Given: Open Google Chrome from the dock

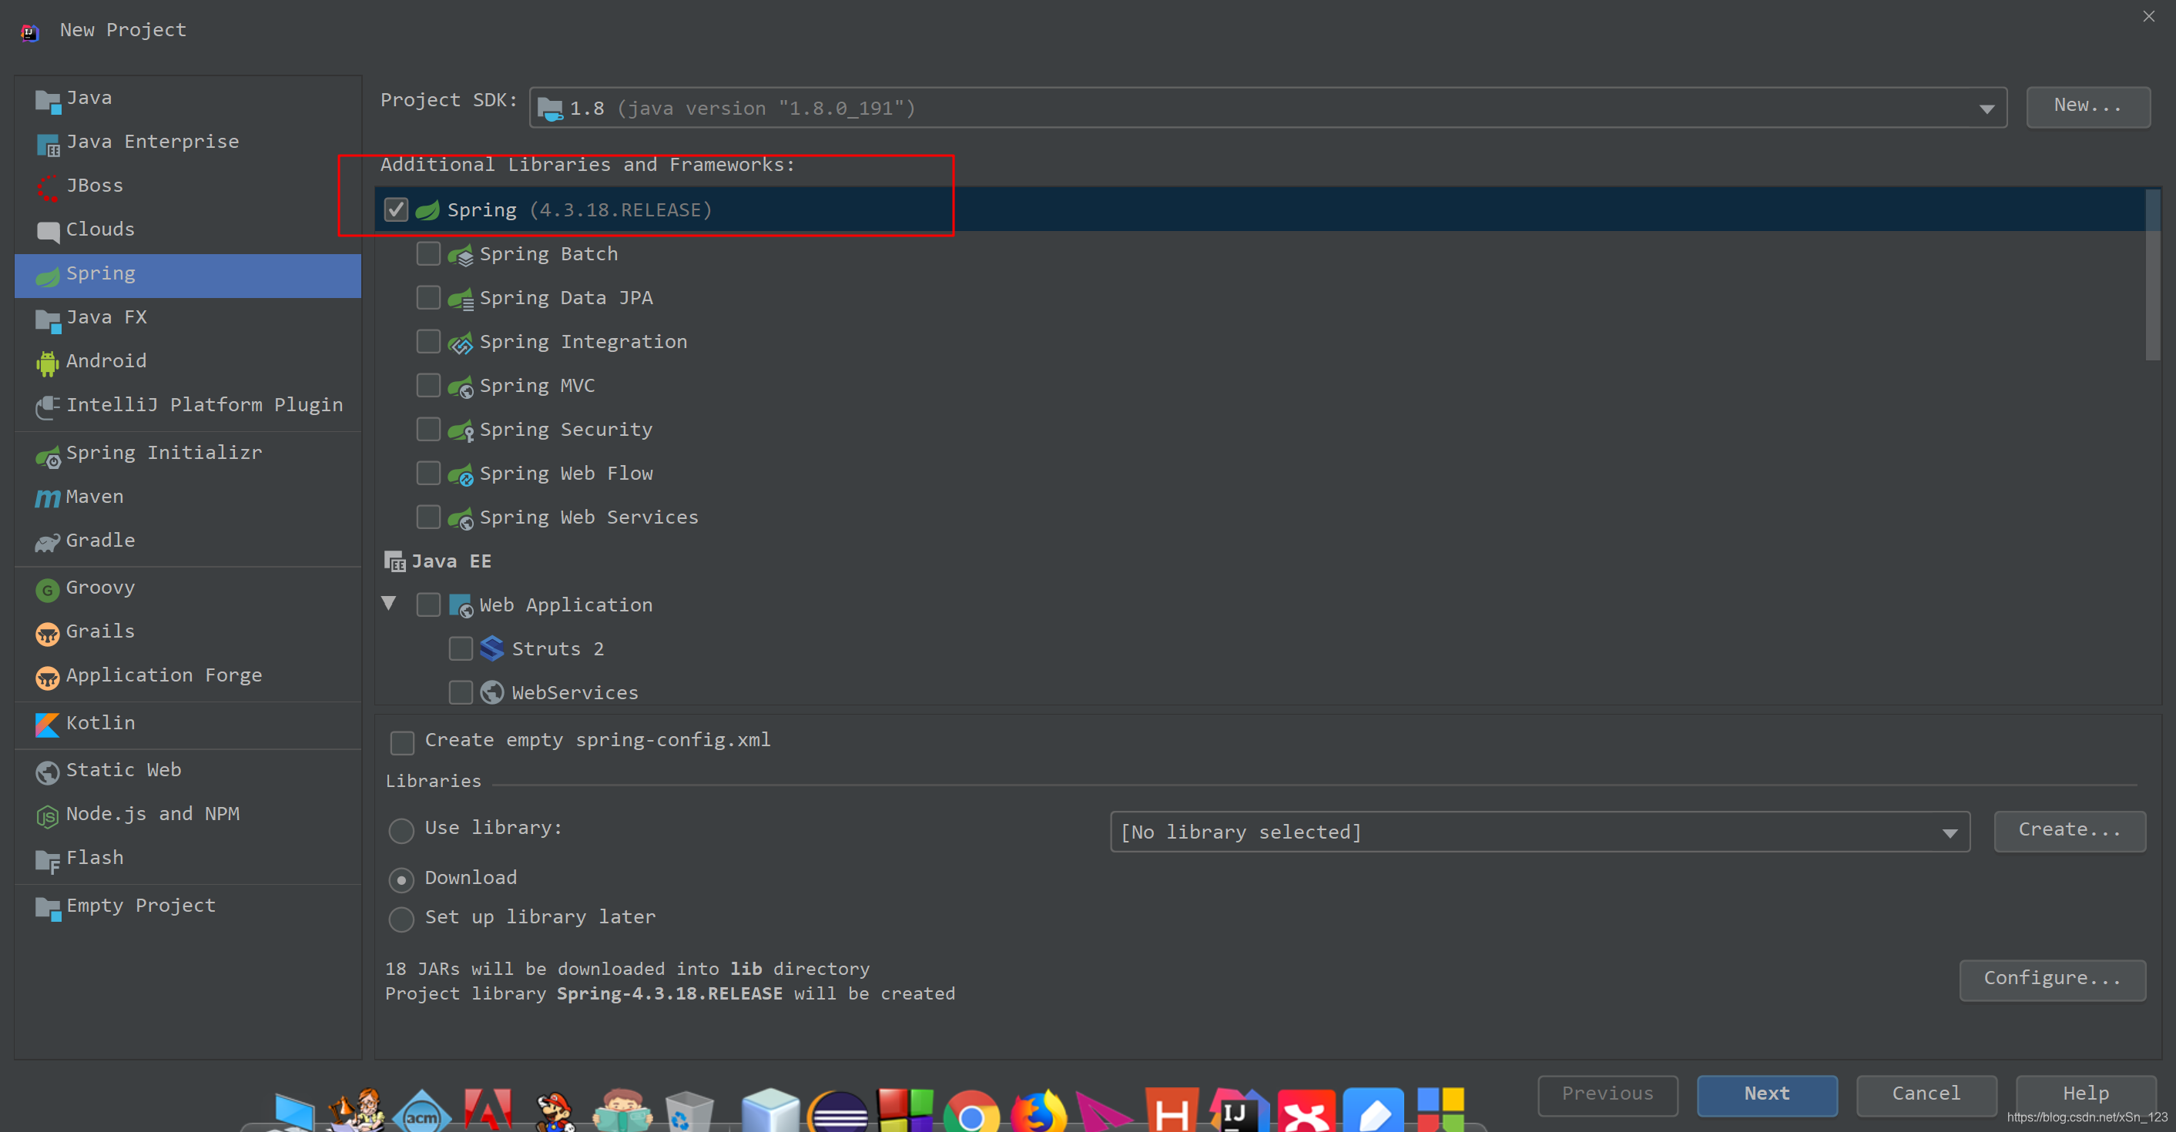Looking at the screenshot, I should click(x=971, y=1112).
